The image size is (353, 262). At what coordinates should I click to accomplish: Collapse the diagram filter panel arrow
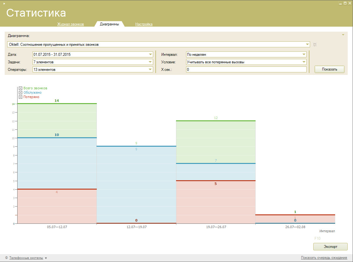343,35
